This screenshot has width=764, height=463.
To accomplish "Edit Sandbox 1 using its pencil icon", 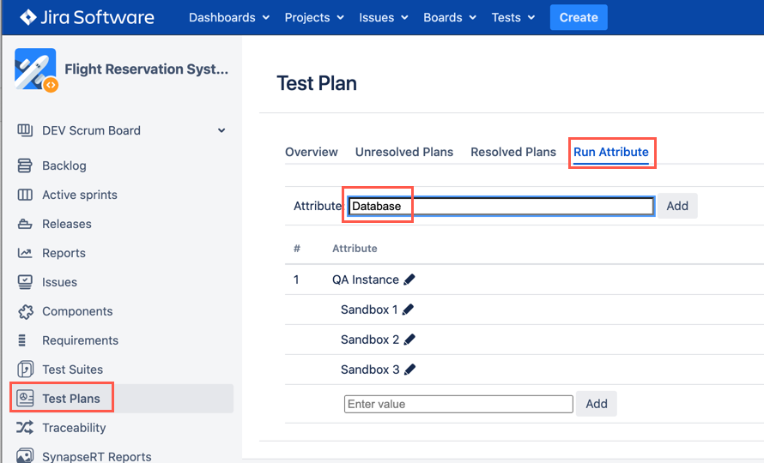I will click(x=408, y=310).
